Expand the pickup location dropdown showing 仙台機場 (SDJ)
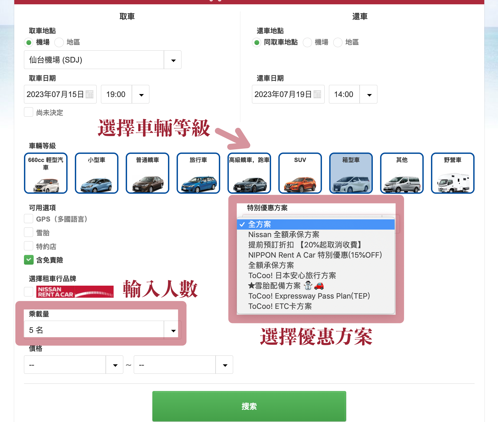 [173, 60]
